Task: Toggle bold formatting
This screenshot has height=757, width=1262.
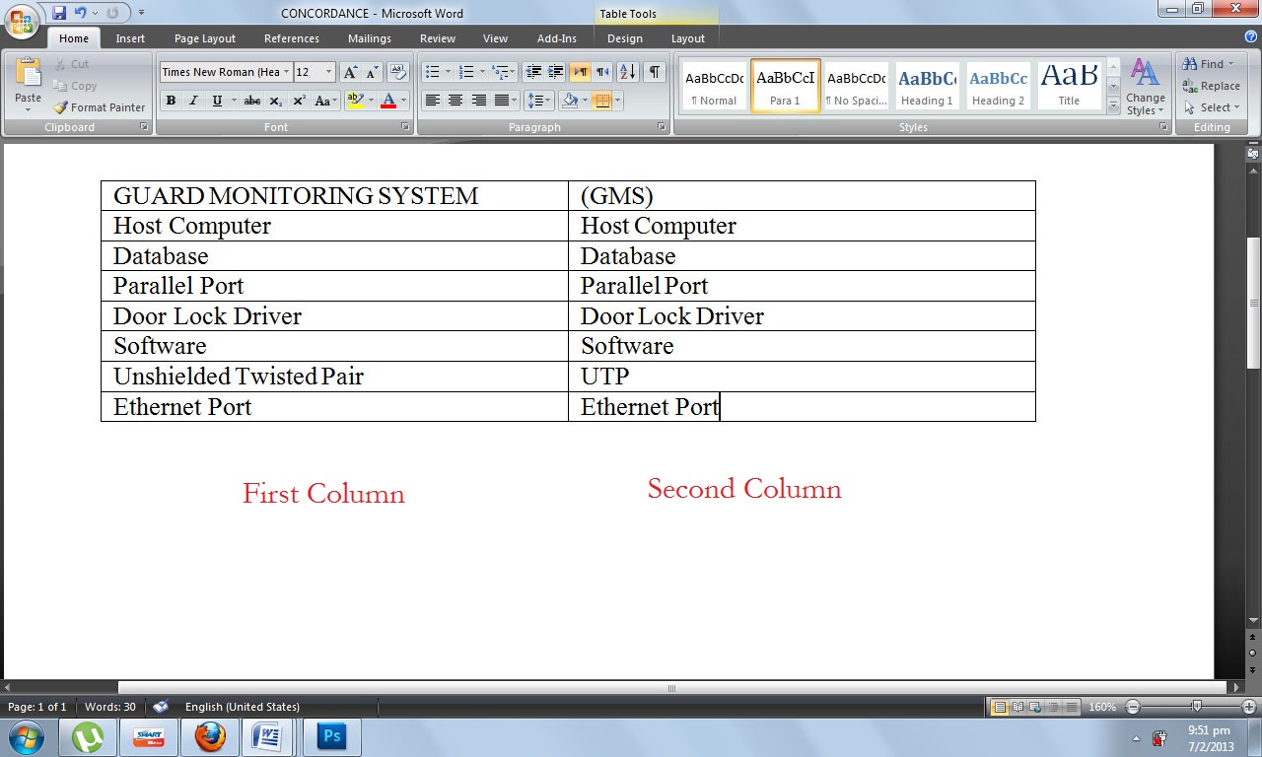Action: pos(170,101)
